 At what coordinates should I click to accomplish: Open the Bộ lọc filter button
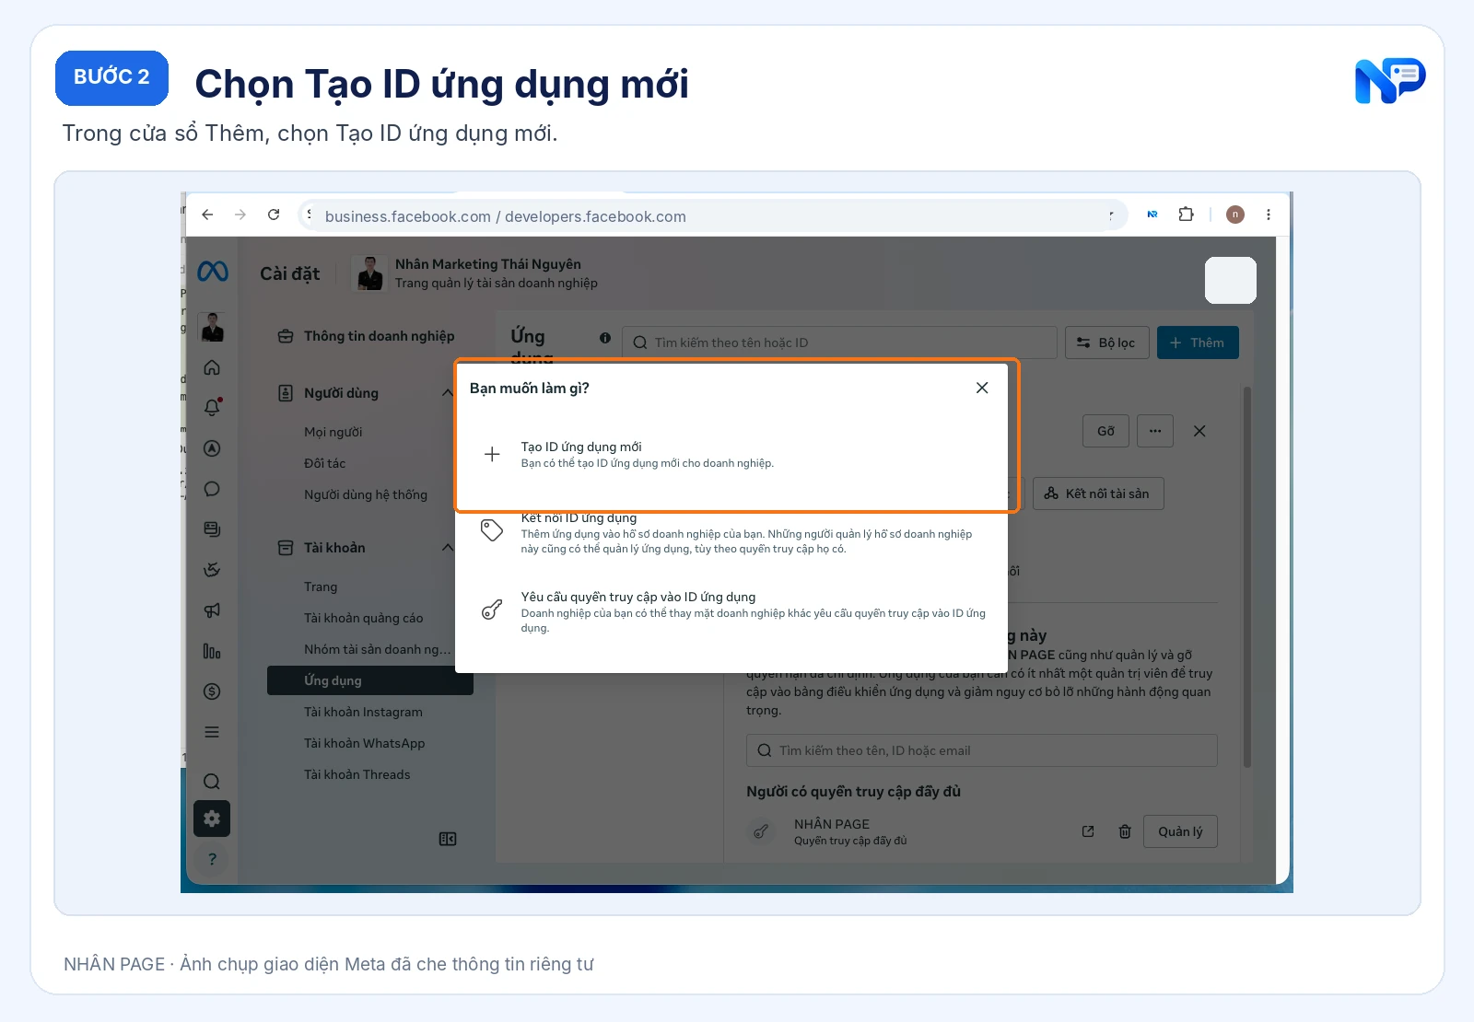tap(1107, 343)
